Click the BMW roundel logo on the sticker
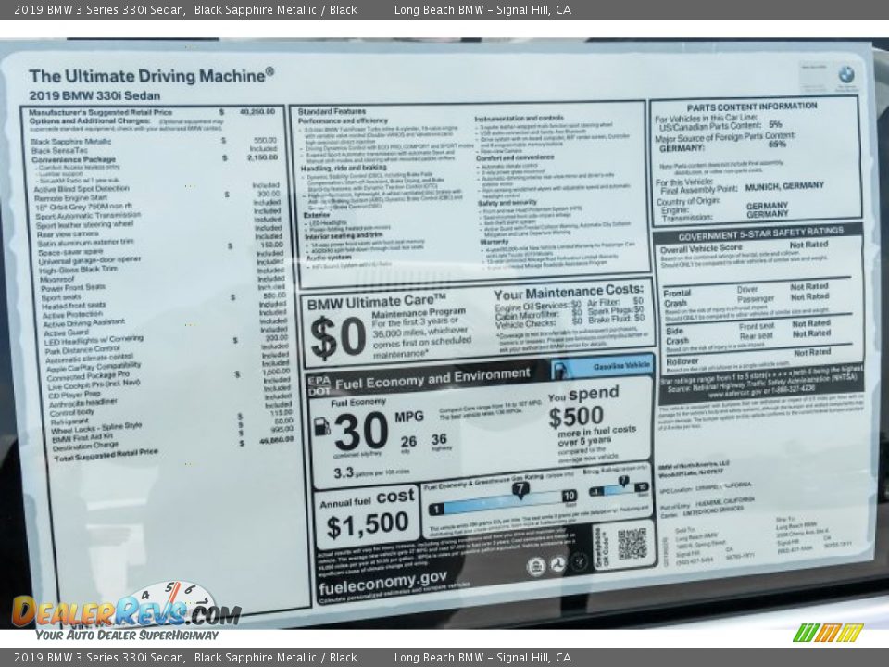Screen dimensions: 889x667 (845, 75)
